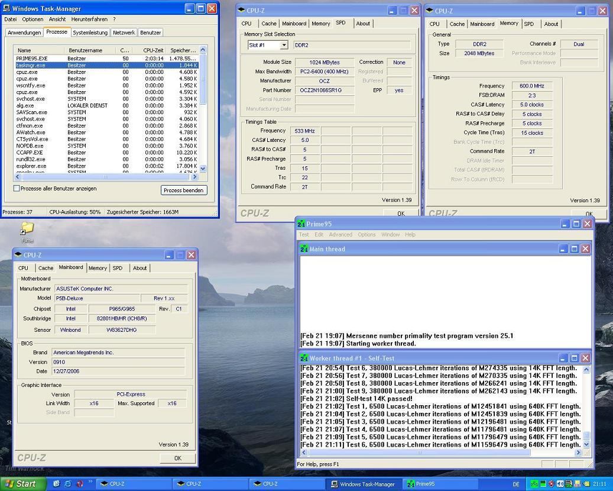
Task: Click the red shield security tray icon
Action: point(552,484)
